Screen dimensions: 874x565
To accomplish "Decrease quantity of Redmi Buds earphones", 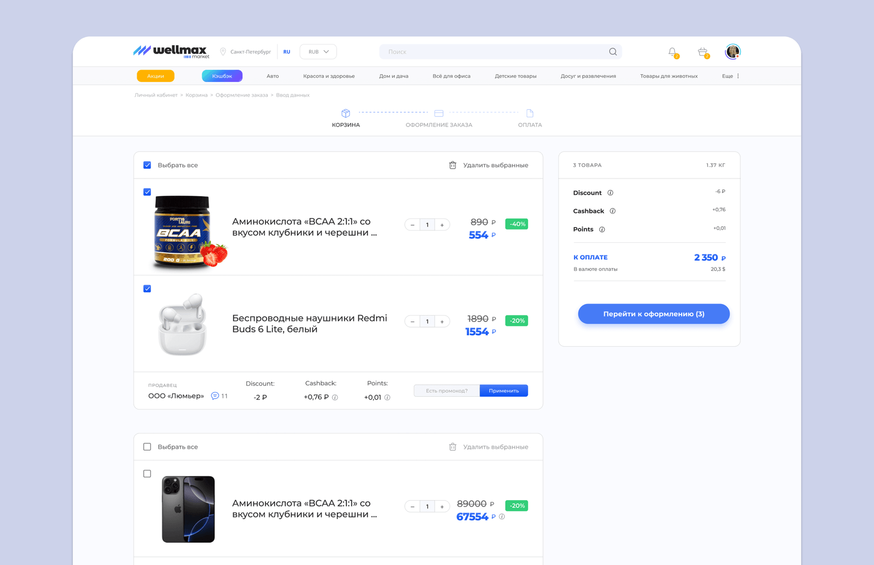I will pos(412,322).
